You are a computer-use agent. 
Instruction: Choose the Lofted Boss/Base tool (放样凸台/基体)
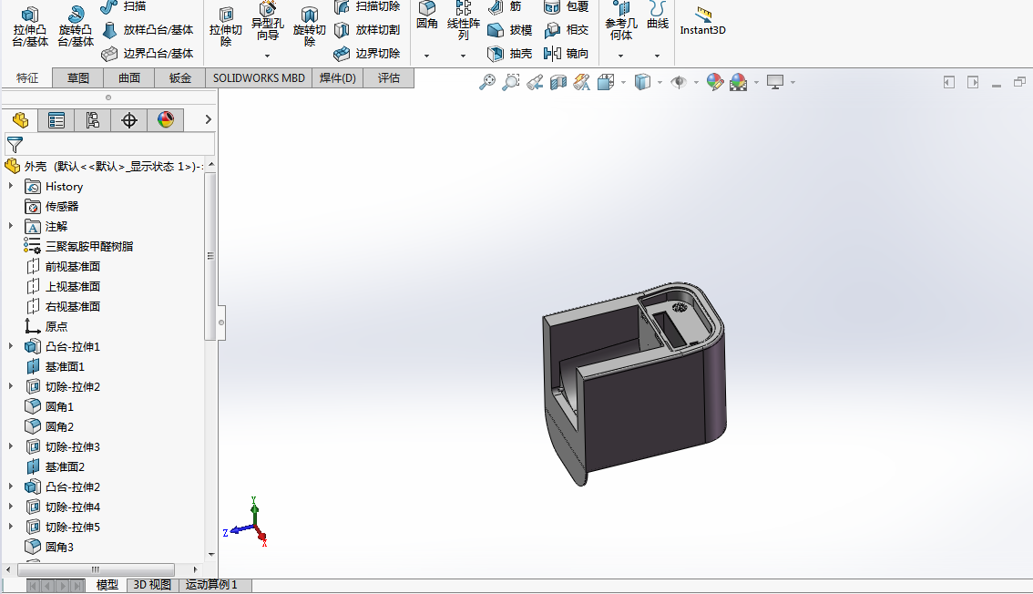148,30
